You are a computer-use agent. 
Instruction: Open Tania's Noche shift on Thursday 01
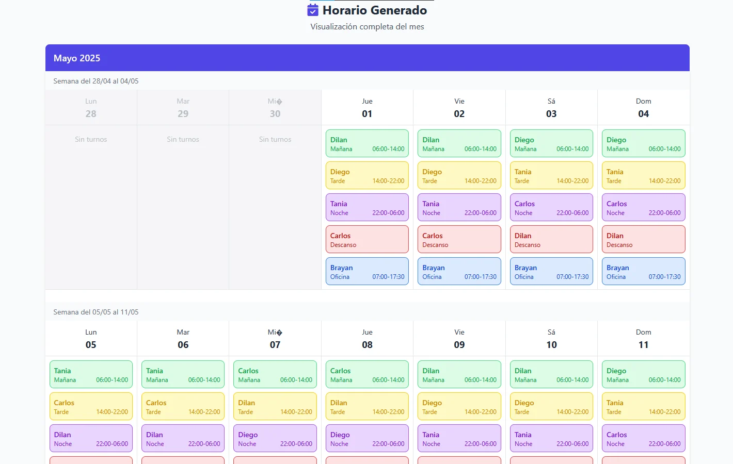click(x=367, y=207)
